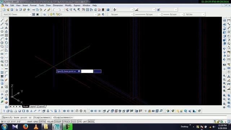Toggle DUCS in status bar
The height and width of the screenshot is (130, 231).
coord(74,122)
